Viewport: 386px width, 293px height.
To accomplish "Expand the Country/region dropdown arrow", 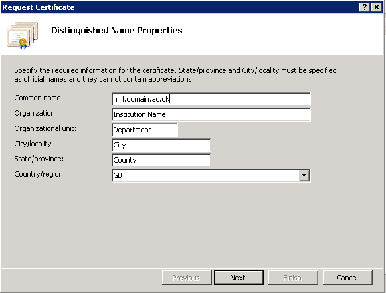I will pos(304,175).
